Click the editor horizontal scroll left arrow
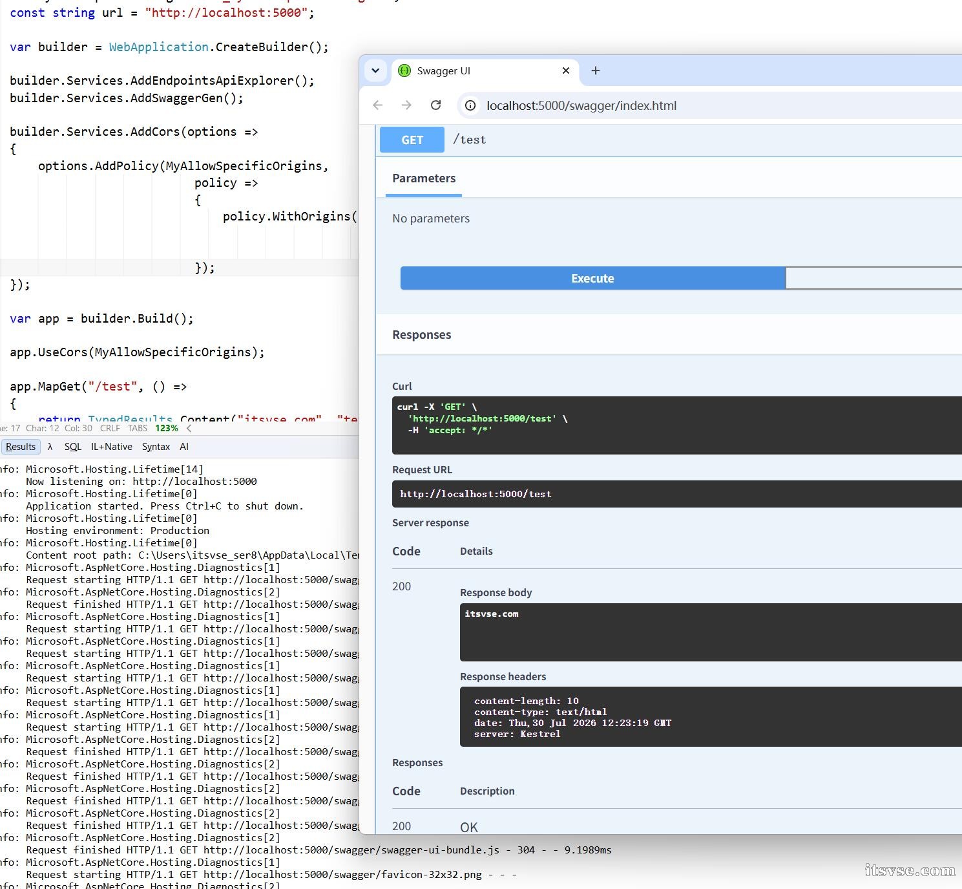Screen dimensions: 962x889 click(x=189, y=428)
